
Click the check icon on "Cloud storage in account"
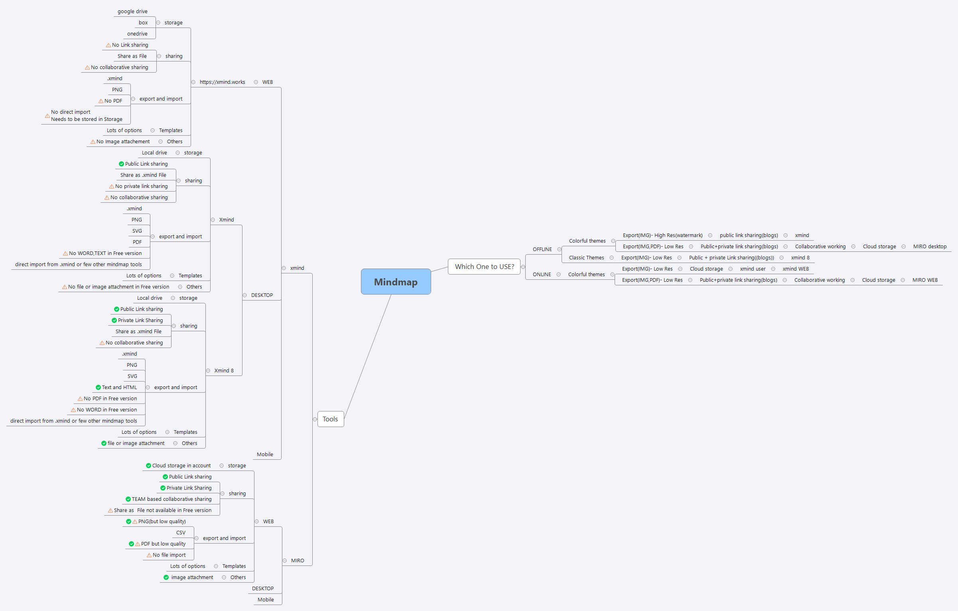coord(148,465)
